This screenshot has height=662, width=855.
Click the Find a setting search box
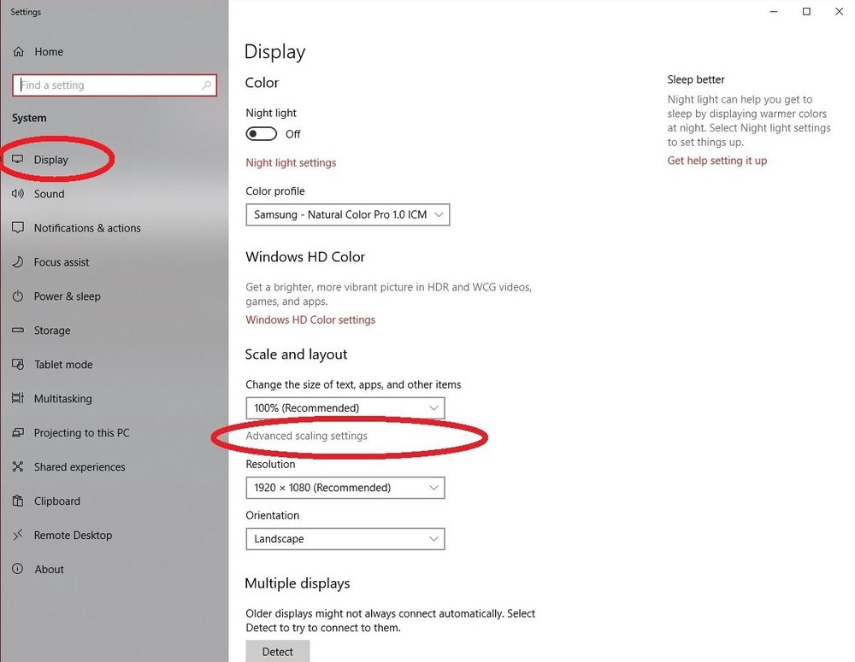pos(107,85)
